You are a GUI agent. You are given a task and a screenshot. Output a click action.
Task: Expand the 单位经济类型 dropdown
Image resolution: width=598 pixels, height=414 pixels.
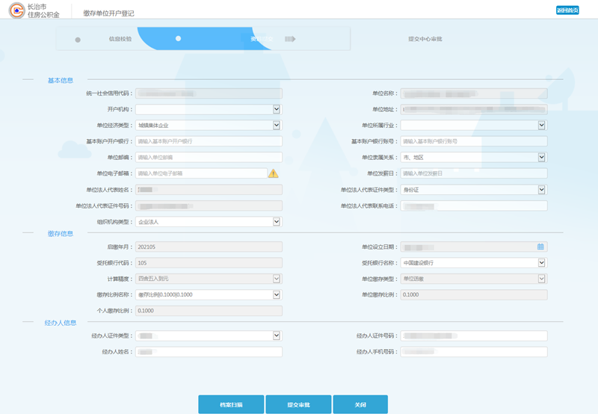point(276,126)
